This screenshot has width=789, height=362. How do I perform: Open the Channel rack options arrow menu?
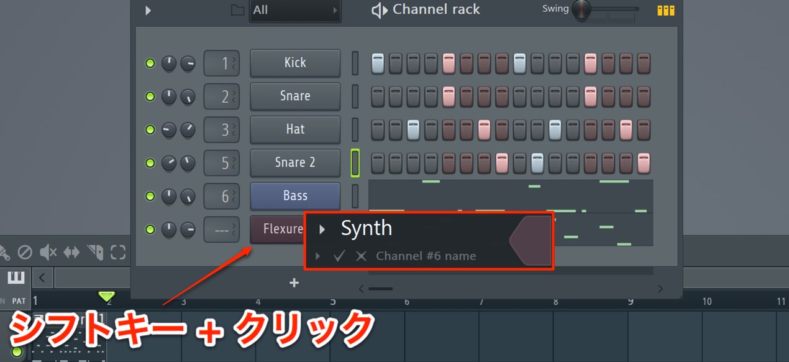pyautogui.click(x=148, y=10)
